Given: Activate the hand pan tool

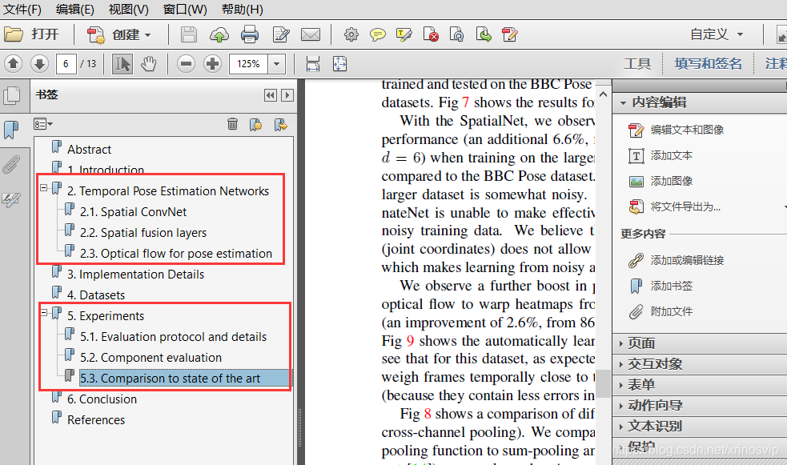Looking at the screenshot, I should [149, 64].
